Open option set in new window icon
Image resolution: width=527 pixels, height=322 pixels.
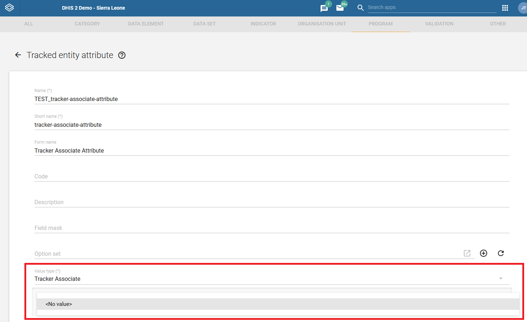(467, 253)
